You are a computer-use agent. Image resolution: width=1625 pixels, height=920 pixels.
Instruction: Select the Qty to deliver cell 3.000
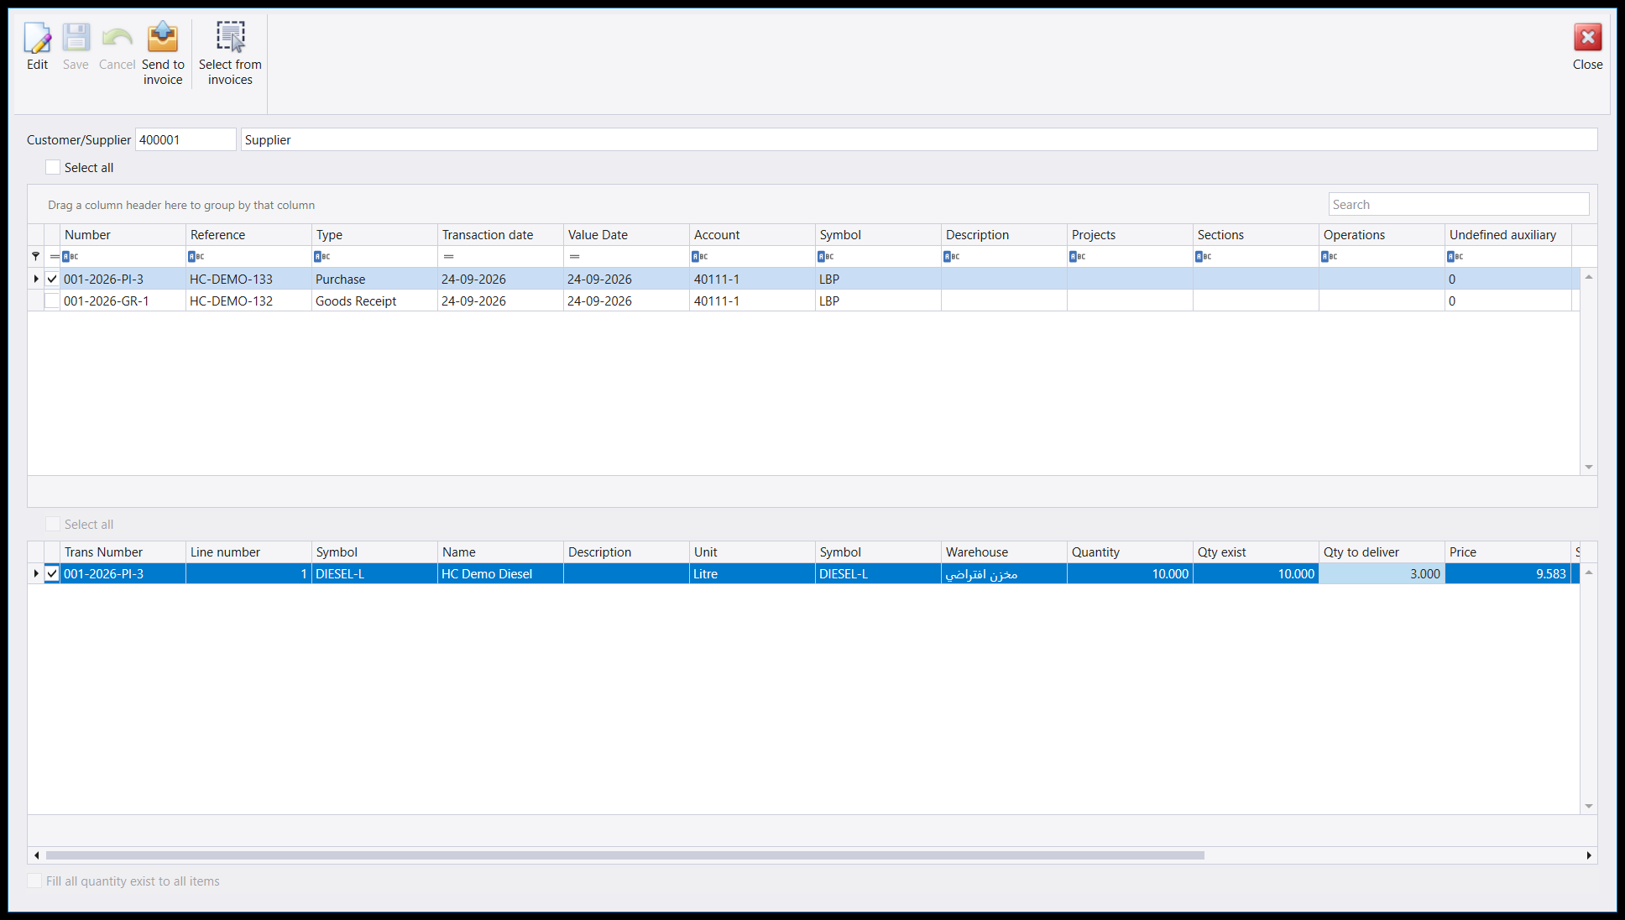[1382, 573]
